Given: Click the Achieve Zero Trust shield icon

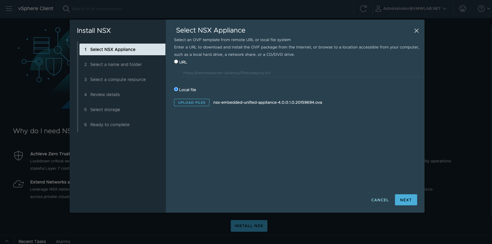Looking at the screenshot, I should coord(18,156).
